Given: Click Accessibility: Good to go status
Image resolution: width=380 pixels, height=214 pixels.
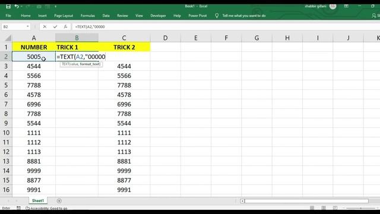Looking at the screenshot, I should click(x=46, y=208).
